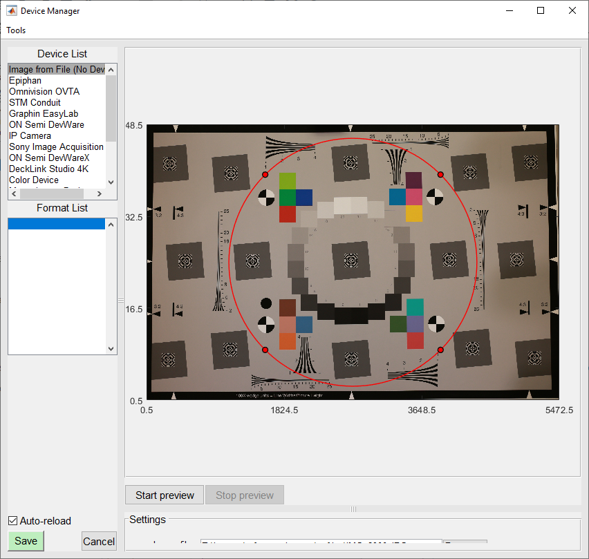589x559 pixels.
Task: Click the Device List scroll-right arrow
Action: [x=99, y=193]
